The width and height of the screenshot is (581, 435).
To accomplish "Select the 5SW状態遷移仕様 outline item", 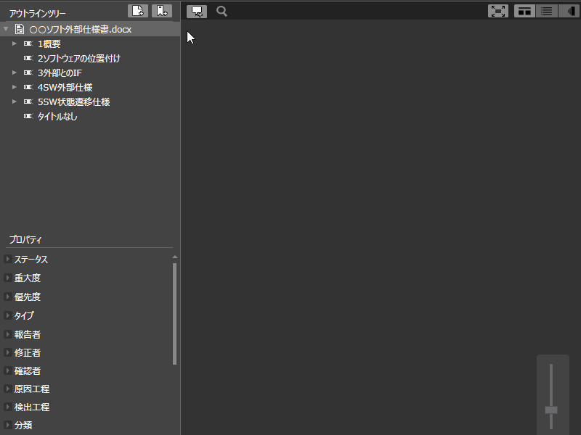I will [73, 102].
